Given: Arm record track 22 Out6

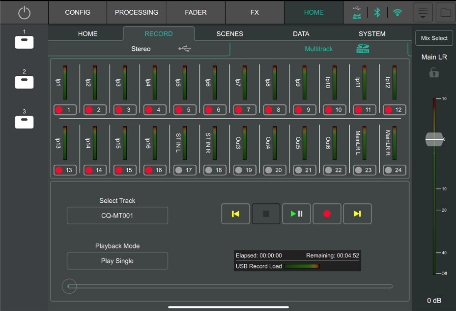Looking at the screenshot, I should pos(335,170).
